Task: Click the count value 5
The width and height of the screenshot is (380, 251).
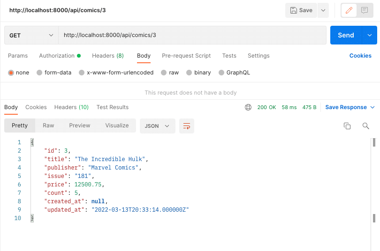Action: tap(76, 193)
